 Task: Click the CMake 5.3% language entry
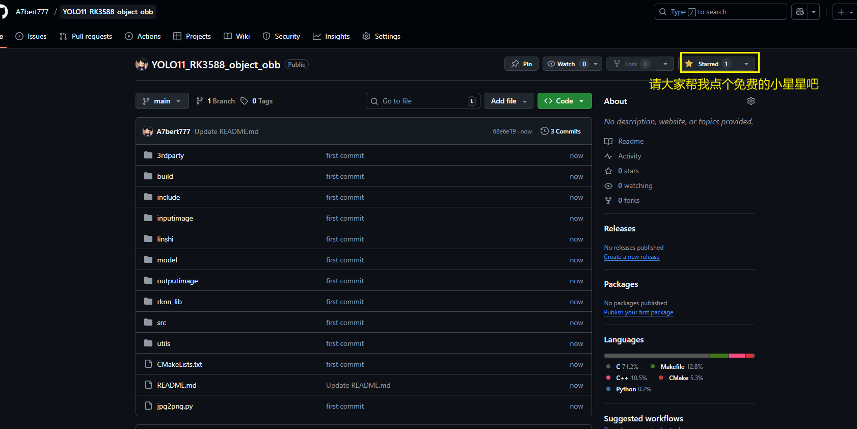(681, 378)
